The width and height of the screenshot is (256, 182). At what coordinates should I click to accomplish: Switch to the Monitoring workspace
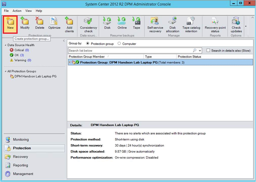coord(21,139)
